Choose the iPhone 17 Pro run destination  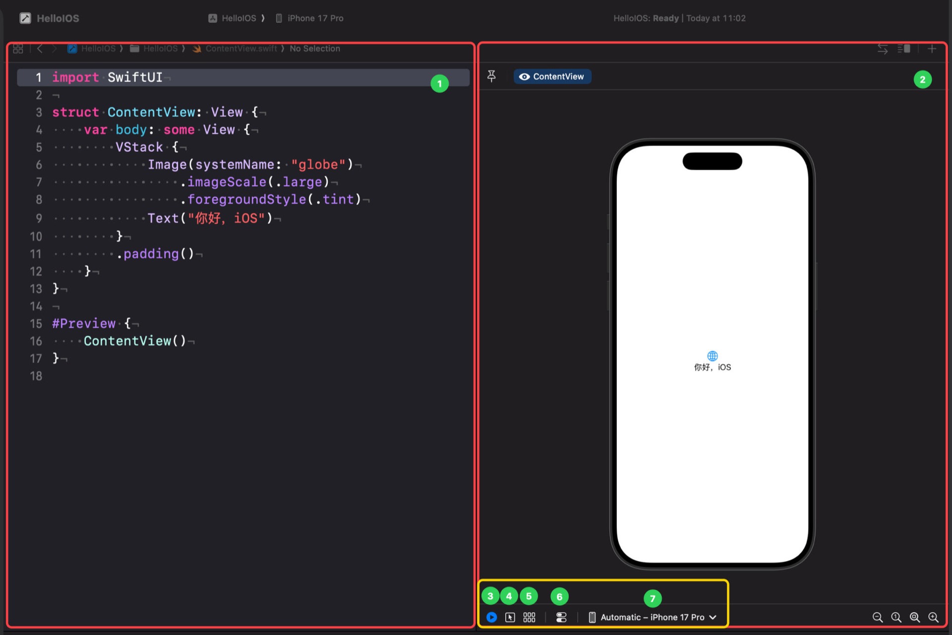[309, 18]
